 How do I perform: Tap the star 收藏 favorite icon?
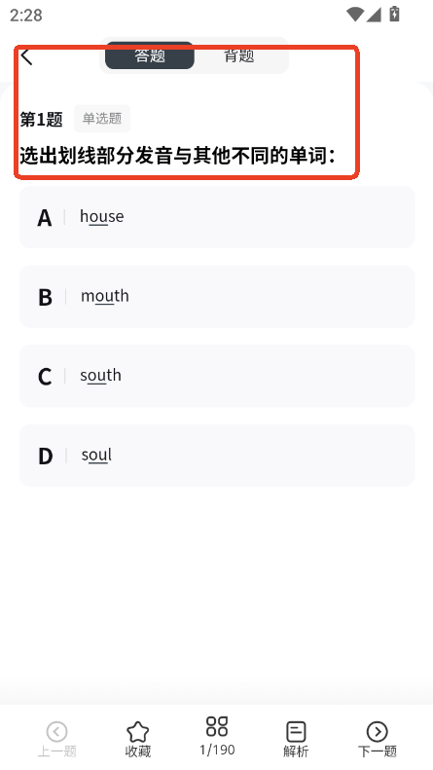137,732
